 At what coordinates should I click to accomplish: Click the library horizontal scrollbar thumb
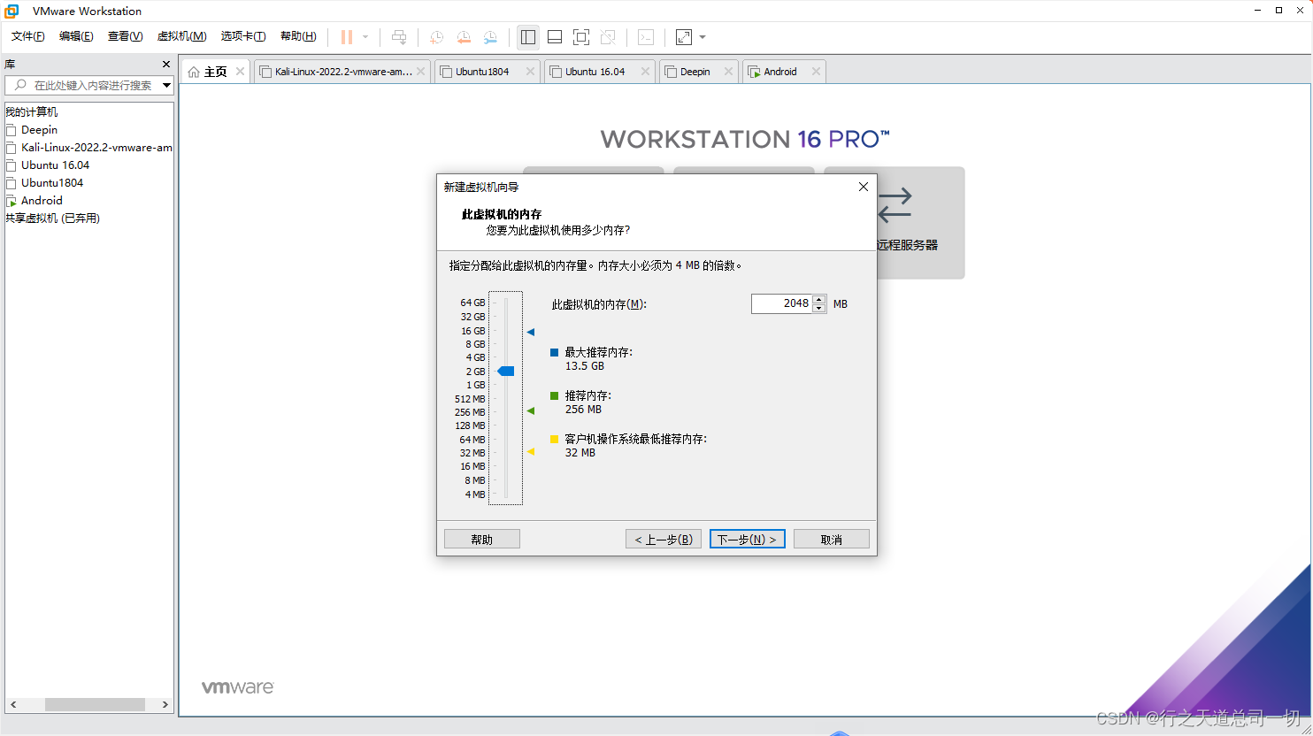[x=95, y=705]
